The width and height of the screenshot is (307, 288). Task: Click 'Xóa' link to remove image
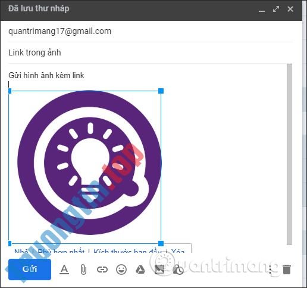(x=178, y=251)
